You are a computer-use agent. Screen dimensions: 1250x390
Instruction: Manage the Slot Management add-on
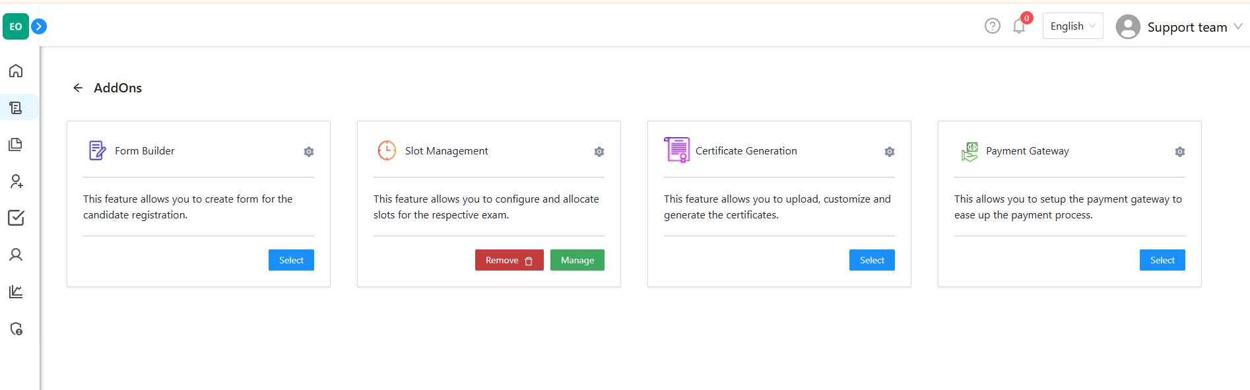click(x=577, y=260)
